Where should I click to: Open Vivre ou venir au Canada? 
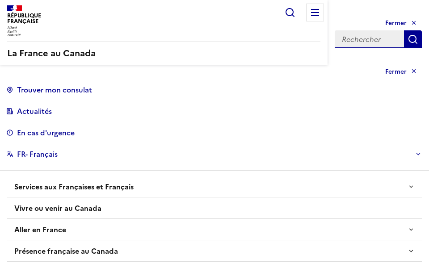(x=58, y=208)
